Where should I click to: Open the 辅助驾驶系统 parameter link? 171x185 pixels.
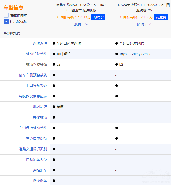click(36, 54)
